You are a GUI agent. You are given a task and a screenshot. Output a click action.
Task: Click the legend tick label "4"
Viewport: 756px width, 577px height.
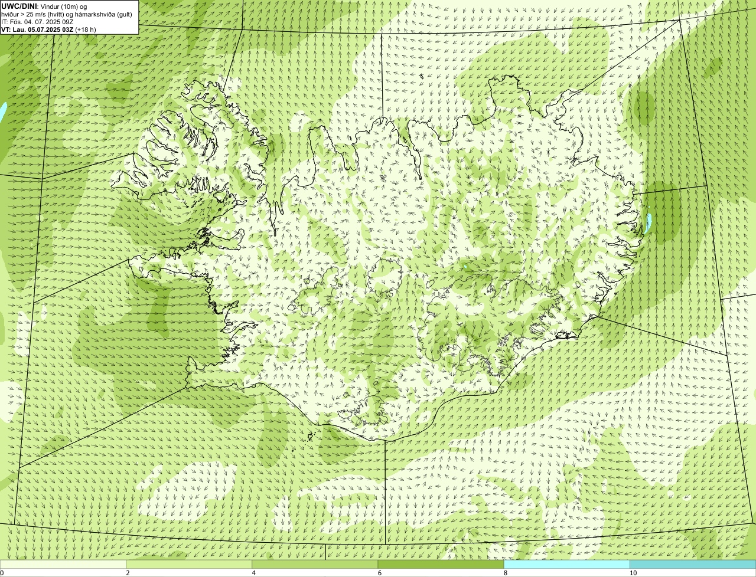(254, 573)
